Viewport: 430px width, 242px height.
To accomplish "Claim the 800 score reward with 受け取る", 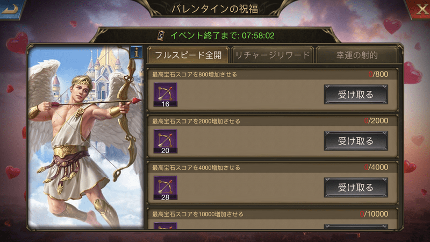I will pos(356,95).
